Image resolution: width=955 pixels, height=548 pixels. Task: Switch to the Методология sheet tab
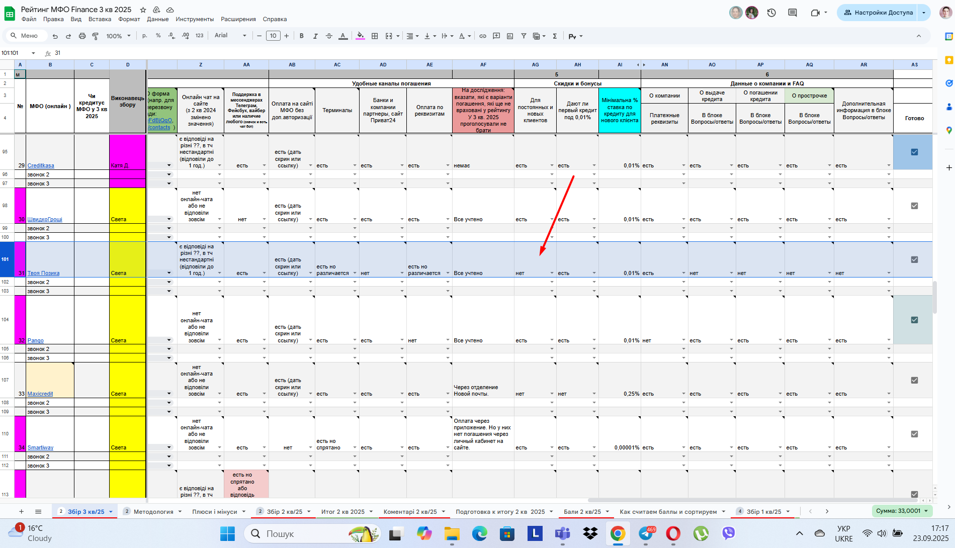[153, 511]
